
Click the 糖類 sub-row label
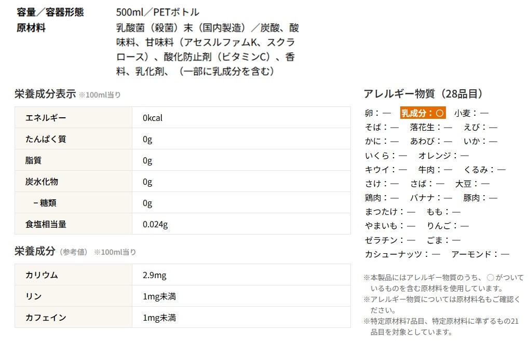pos(45,203)
